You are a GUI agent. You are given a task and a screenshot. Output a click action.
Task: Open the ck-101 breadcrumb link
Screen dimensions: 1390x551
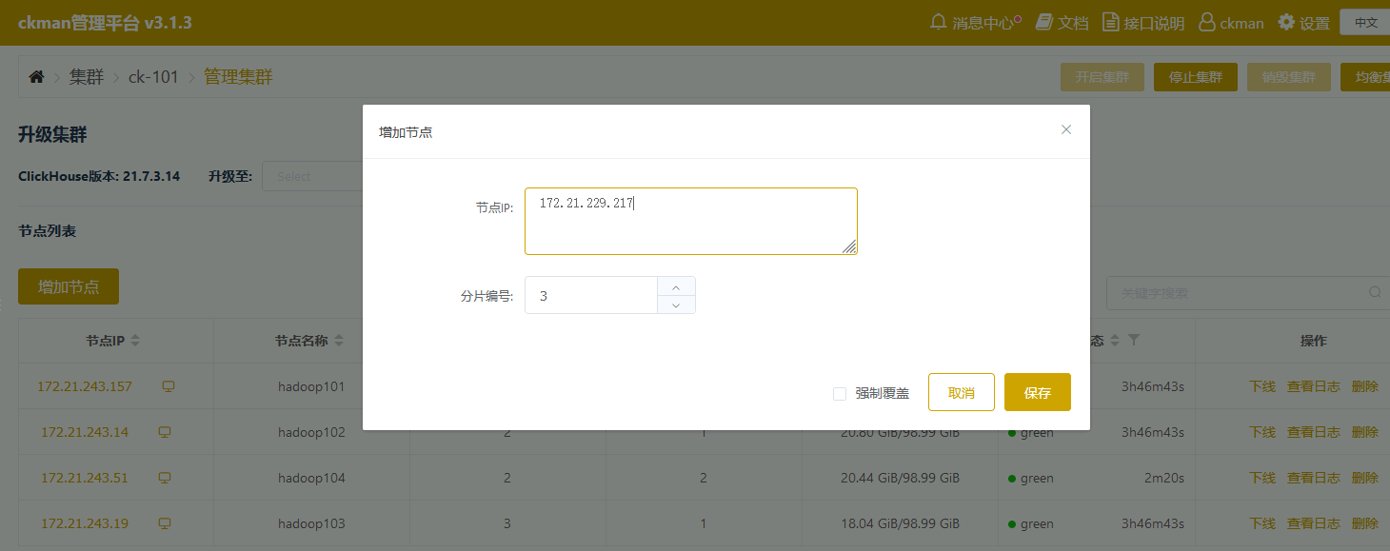153,77
